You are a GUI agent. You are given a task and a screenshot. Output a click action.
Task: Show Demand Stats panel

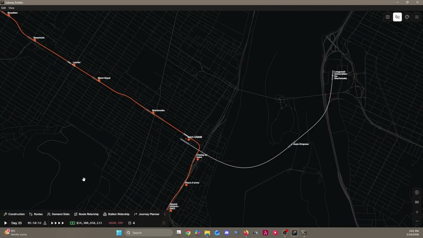coord(58,214)
